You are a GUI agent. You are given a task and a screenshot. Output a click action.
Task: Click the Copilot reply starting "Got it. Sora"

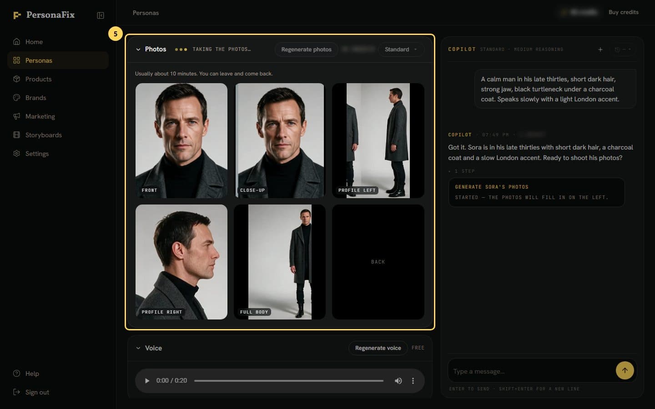point(540,152)
